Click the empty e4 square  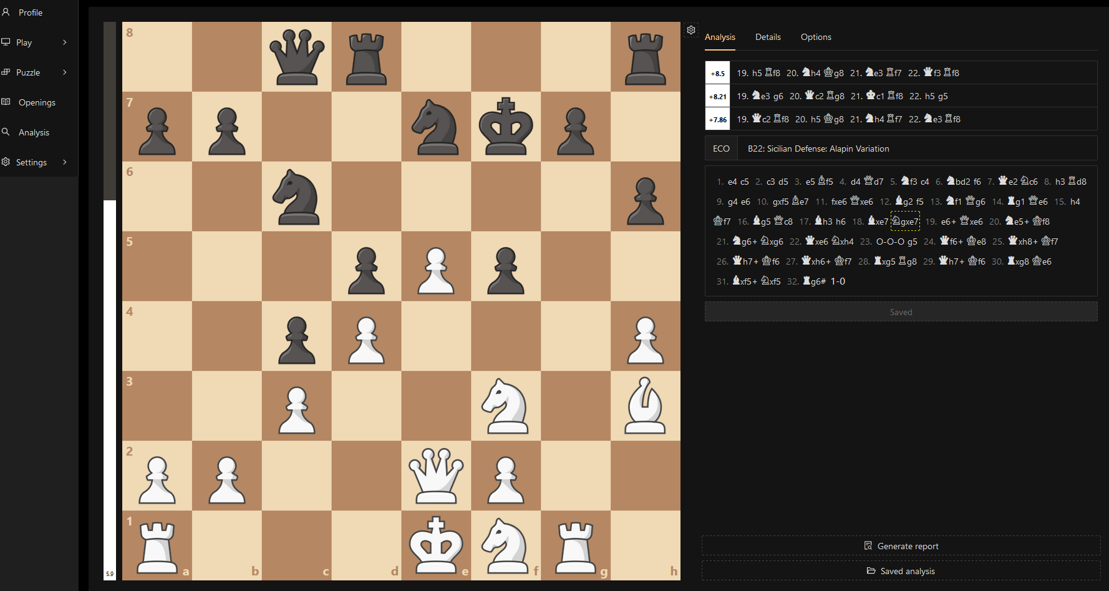point(436,336)
